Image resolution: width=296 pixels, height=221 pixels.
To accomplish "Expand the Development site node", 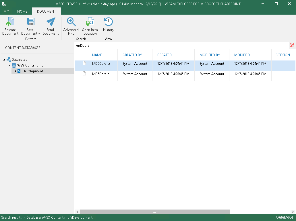I will [x=16, y=71].
